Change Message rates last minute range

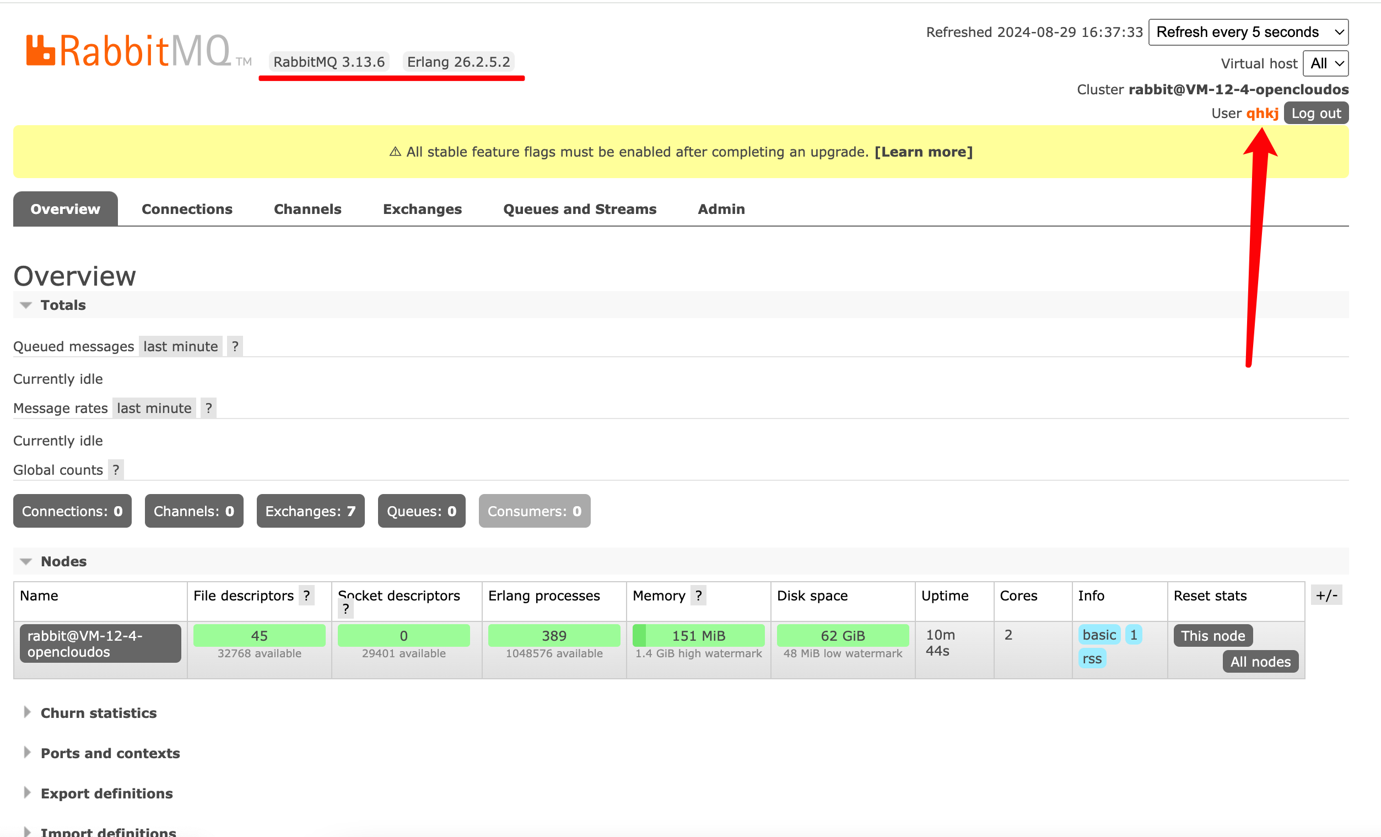tap(154, 408)
